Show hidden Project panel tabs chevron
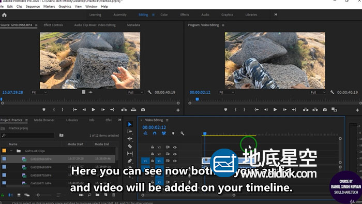Screen dimensions: 362x204 click(x=119, y=120)
